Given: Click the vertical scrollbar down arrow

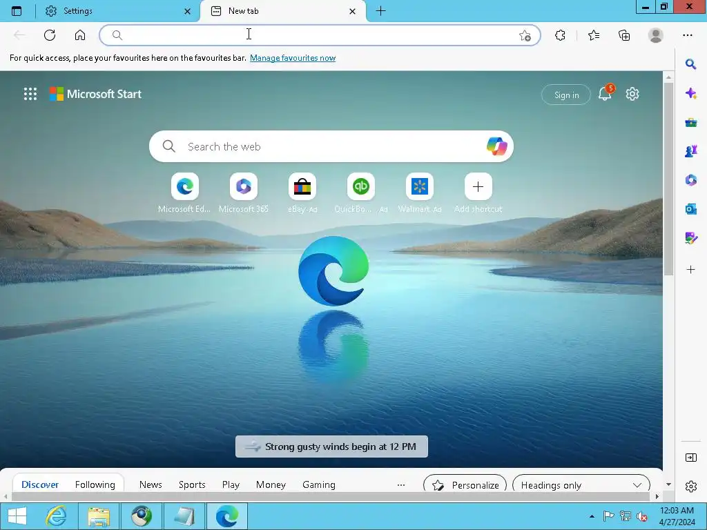Looking at the screenshot, I should tap(668, 484).
